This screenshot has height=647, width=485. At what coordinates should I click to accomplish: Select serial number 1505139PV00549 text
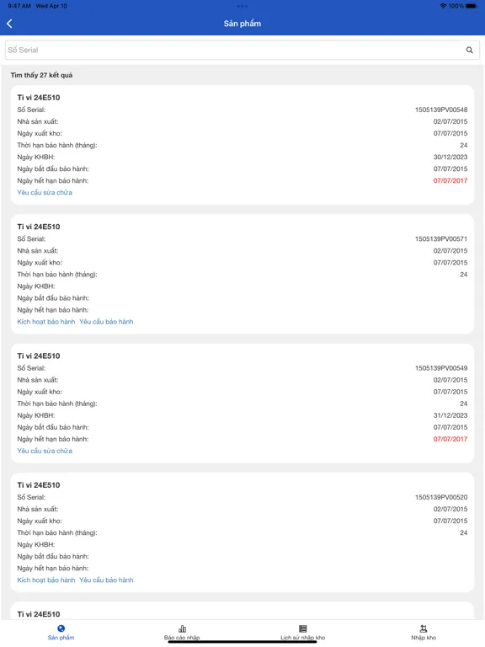point(441,368)
